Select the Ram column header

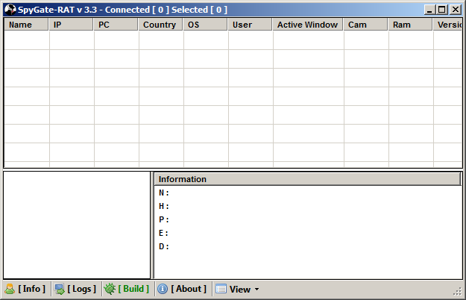[409, 25]
